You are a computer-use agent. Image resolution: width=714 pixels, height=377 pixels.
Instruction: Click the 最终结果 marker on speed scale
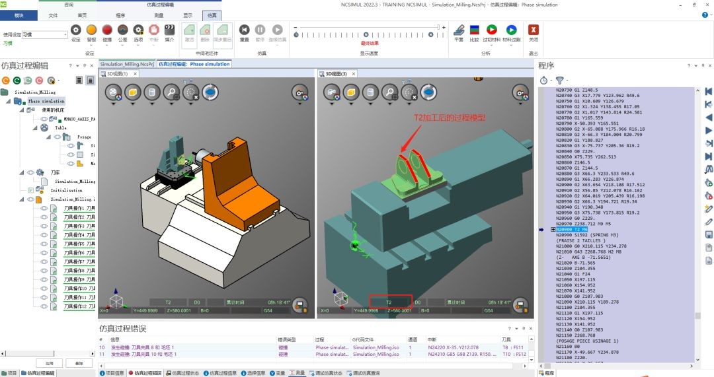[370, 43]
